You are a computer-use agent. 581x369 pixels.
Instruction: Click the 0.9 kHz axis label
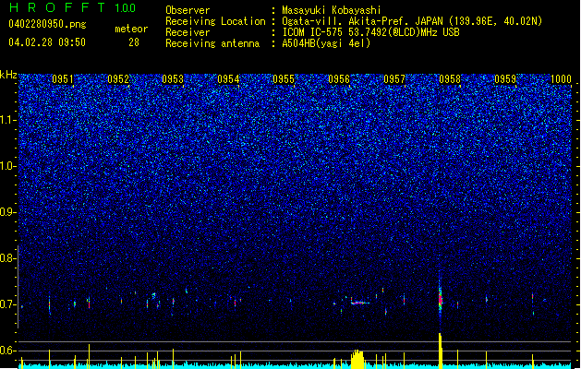tap(7, 212)
